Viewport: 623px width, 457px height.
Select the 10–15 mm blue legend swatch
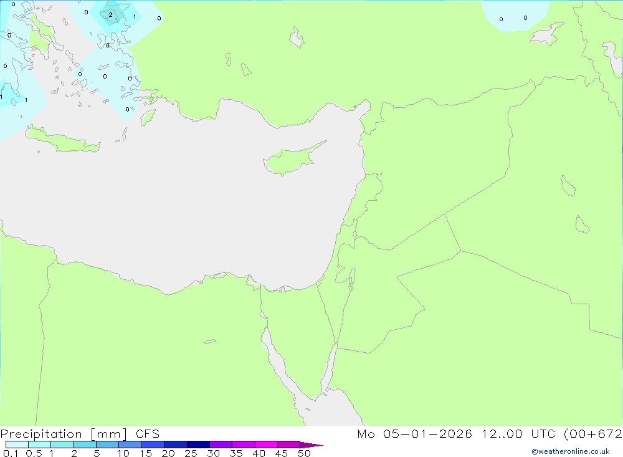pos(130,445)
